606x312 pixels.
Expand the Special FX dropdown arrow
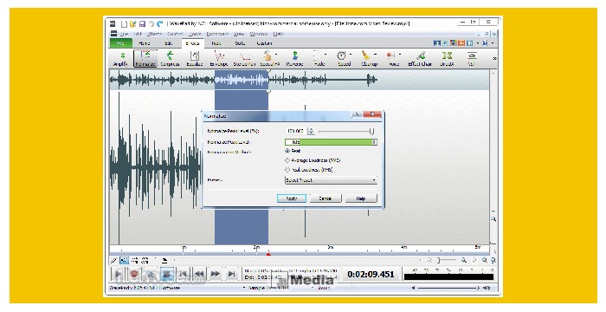277,55
